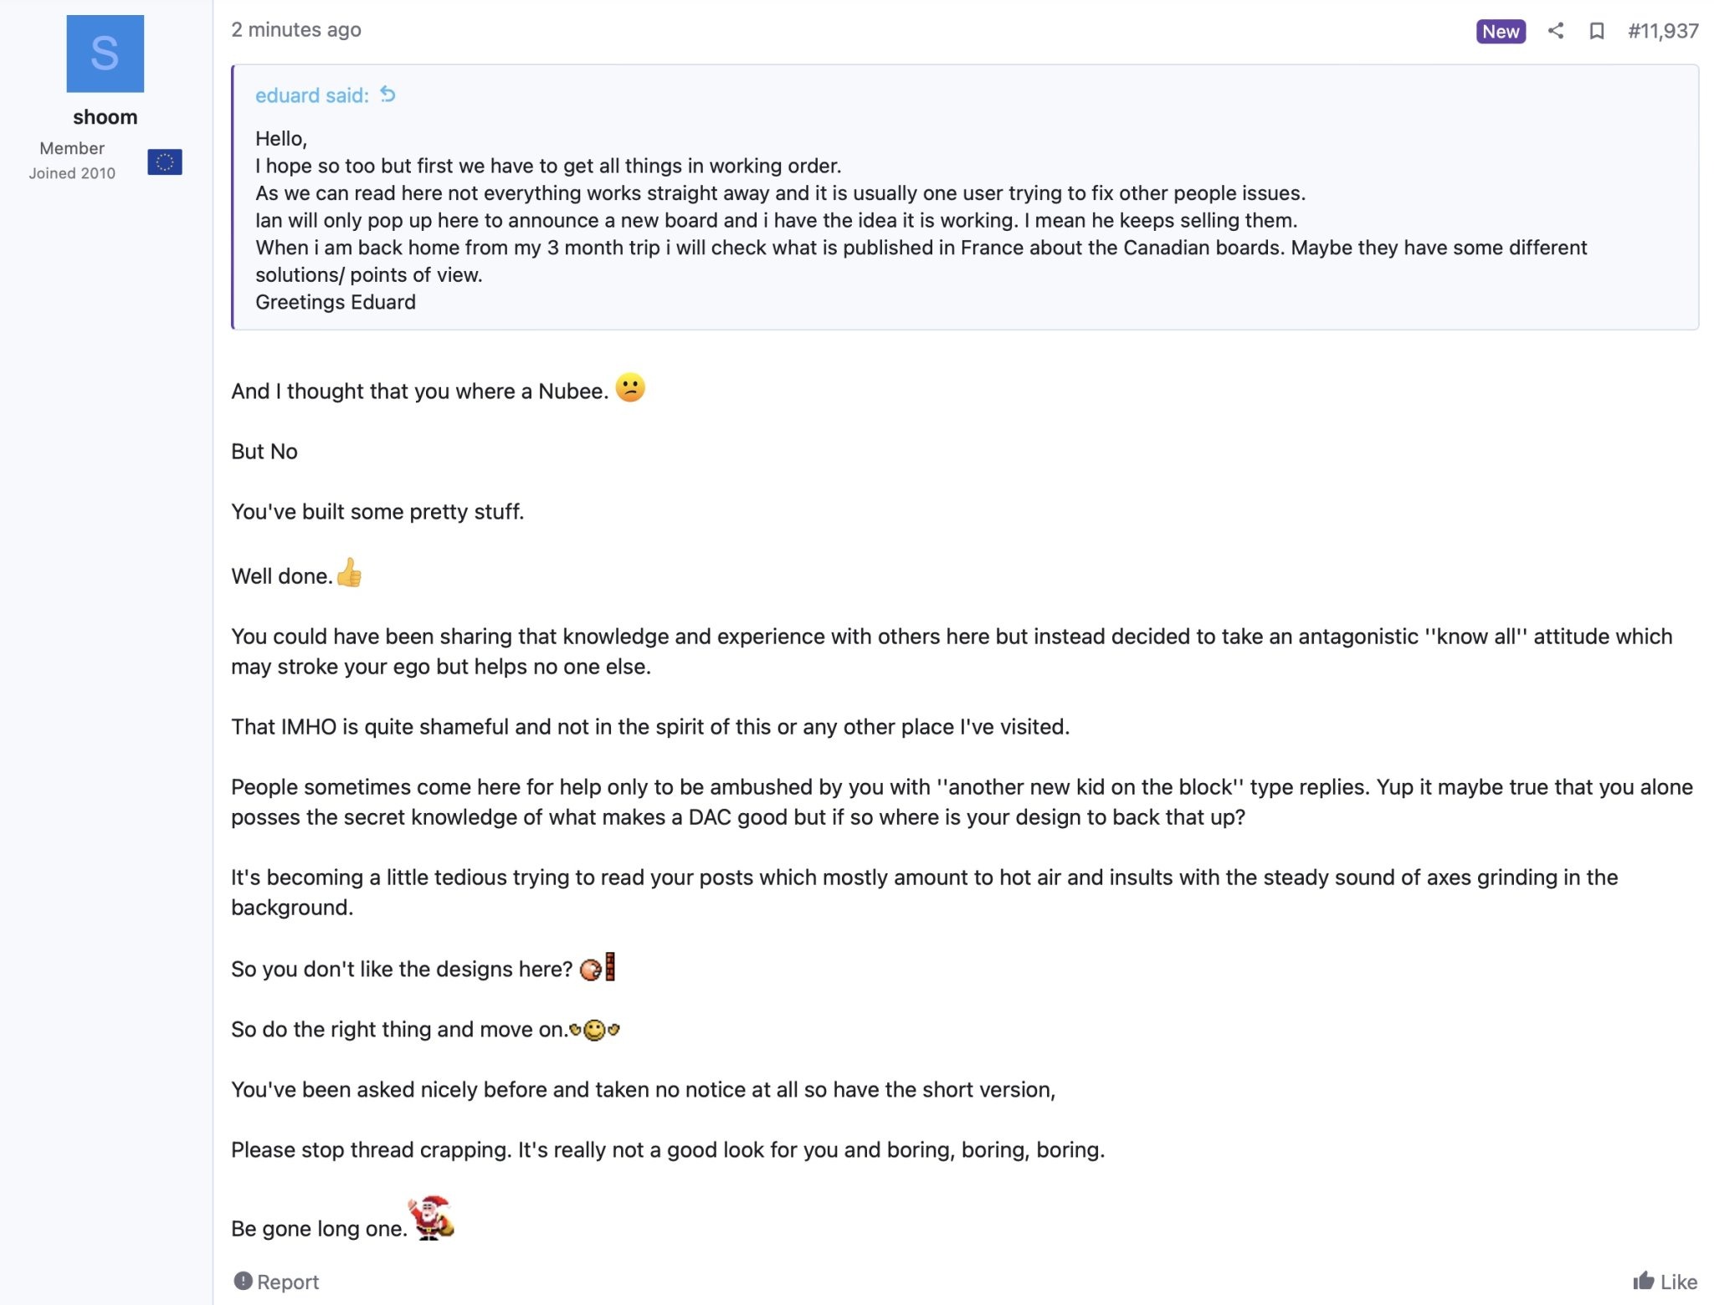Bookmark this post with the bookmark icon
1714x1305 pixels.
(x=1596, y=31)
